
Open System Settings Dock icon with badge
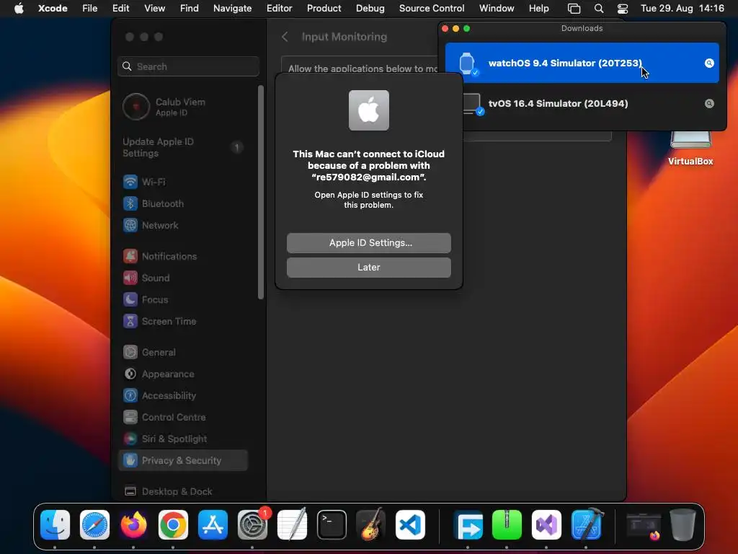point(252,524)
